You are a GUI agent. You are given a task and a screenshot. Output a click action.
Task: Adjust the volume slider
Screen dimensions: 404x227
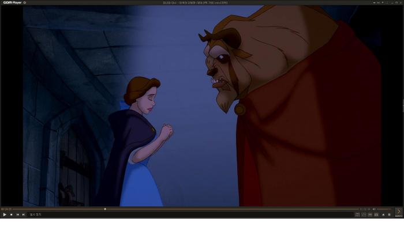[x=384, y=209]
